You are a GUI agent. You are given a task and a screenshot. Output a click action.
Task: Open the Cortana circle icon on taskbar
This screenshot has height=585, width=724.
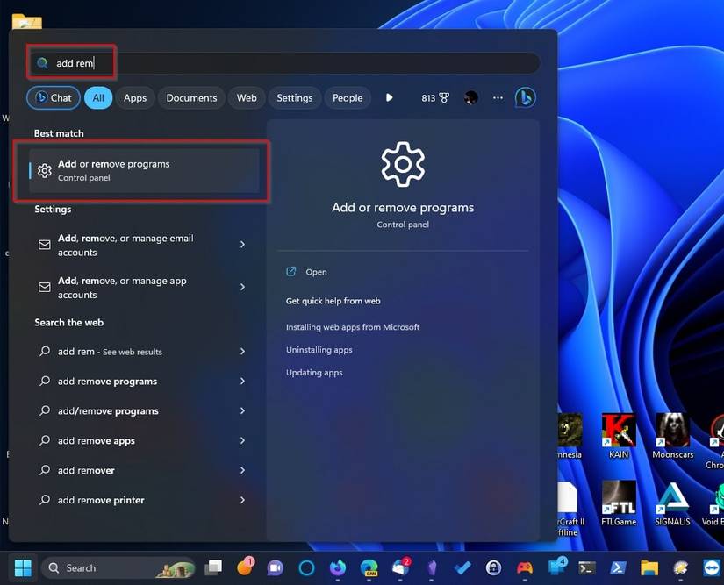coord(306,568)
